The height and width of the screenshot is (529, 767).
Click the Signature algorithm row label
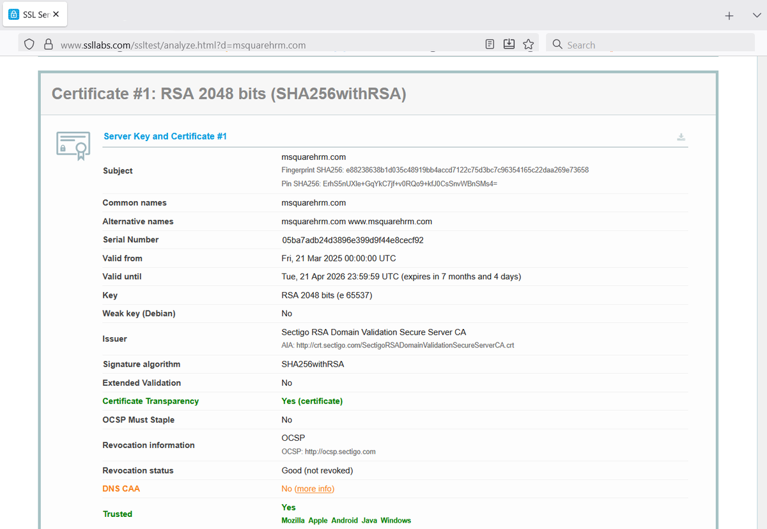(142, 364)
